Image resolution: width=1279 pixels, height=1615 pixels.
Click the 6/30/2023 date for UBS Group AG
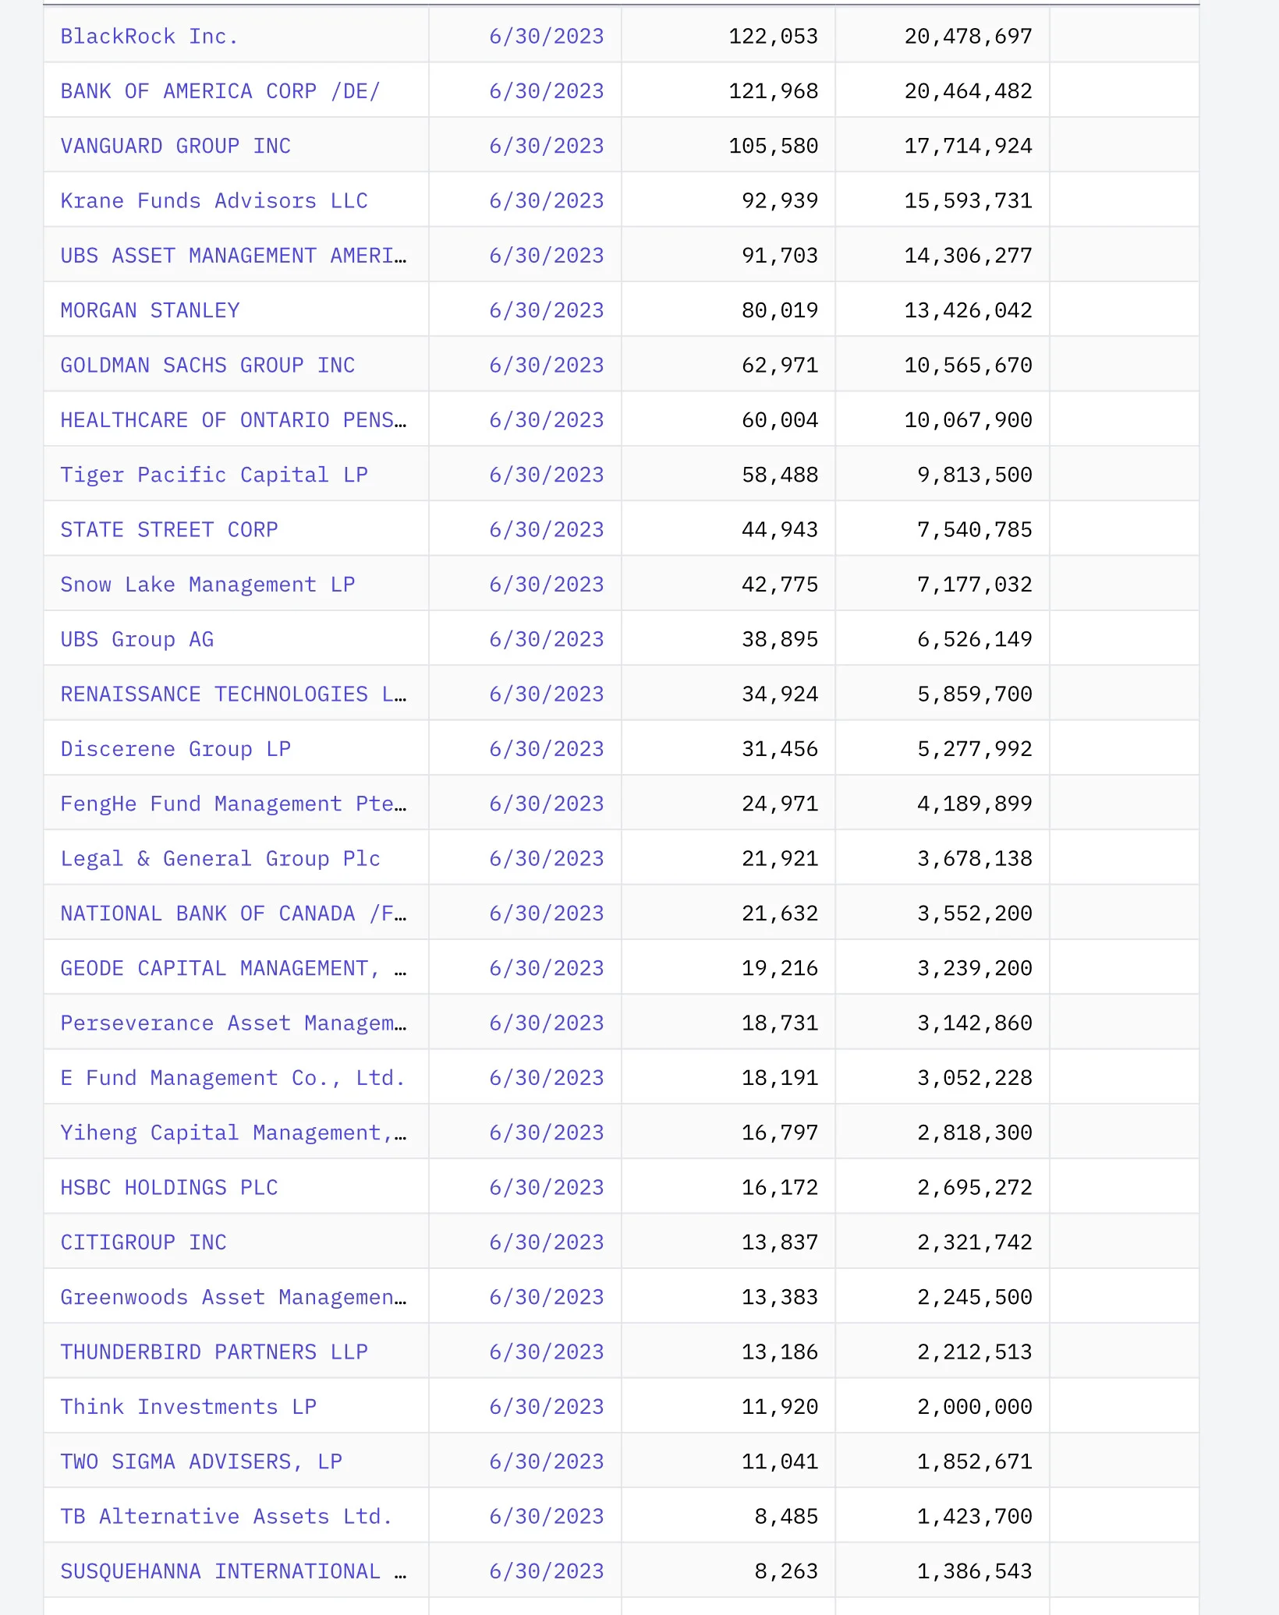pos(547,639)
